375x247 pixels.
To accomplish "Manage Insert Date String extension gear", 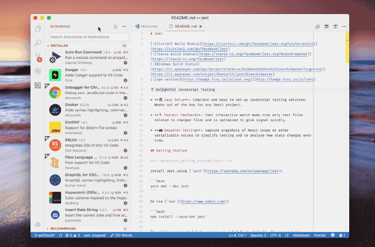I will tap(126, 220).
